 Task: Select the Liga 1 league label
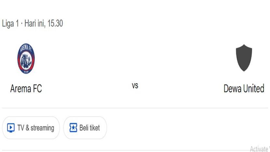(10, 24)
